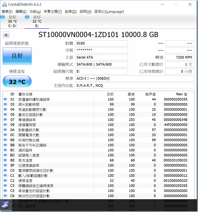Click raw value 000000000012

tap(176, 176)
